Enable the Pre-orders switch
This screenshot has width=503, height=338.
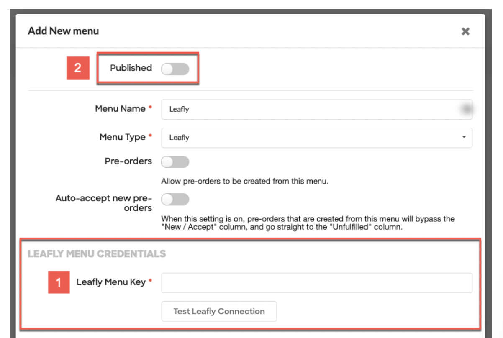point(175,162)
